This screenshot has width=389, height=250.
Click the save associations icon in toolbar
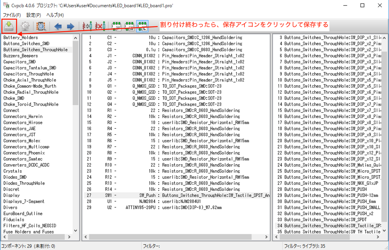(9, 26)
